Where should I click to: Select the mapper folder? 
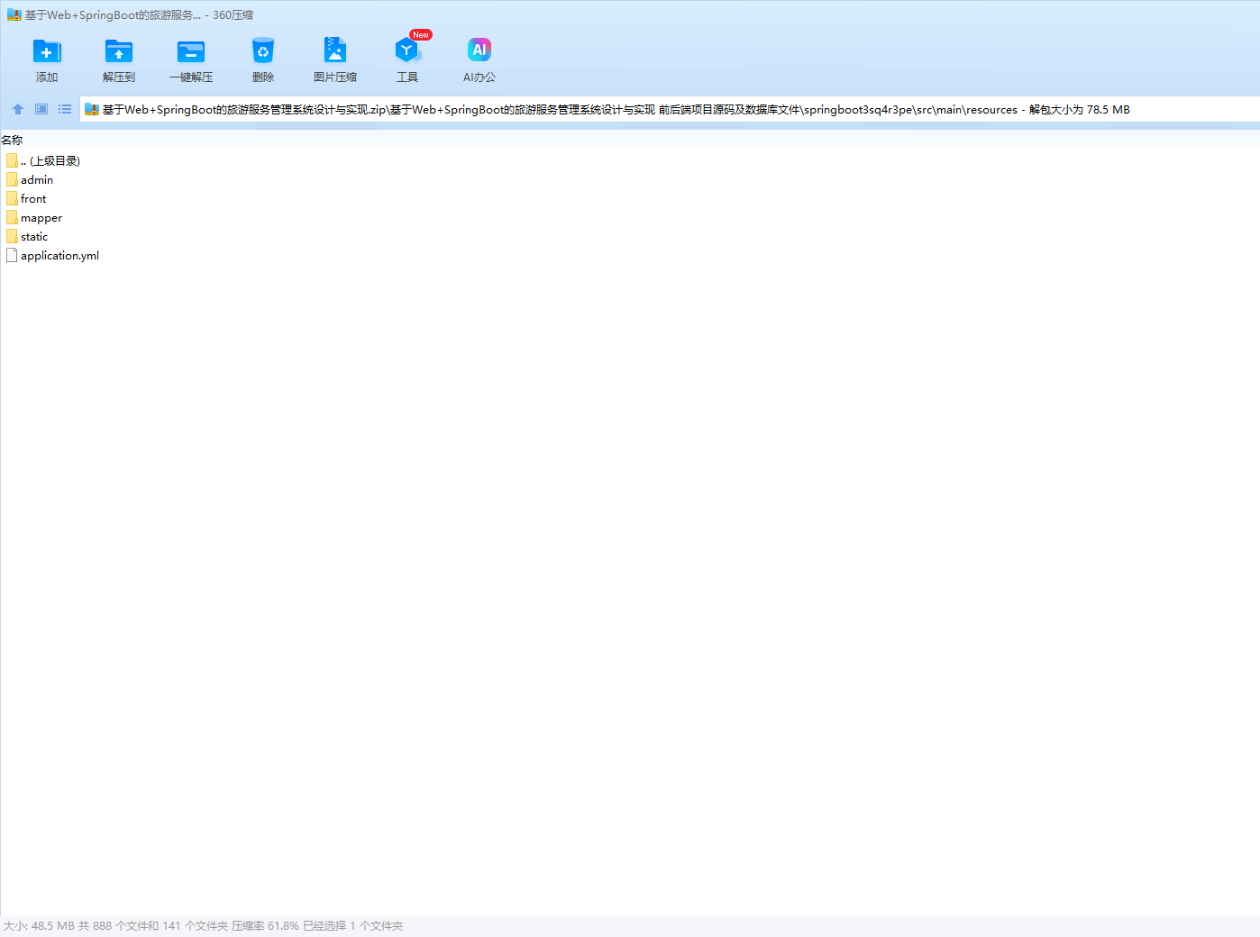(x=34, y=217)
